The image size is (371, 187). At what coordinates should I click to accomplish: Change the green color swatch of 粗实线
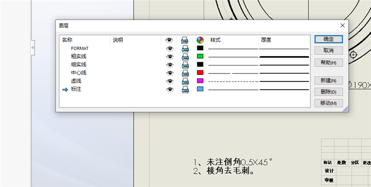(200, 56)
